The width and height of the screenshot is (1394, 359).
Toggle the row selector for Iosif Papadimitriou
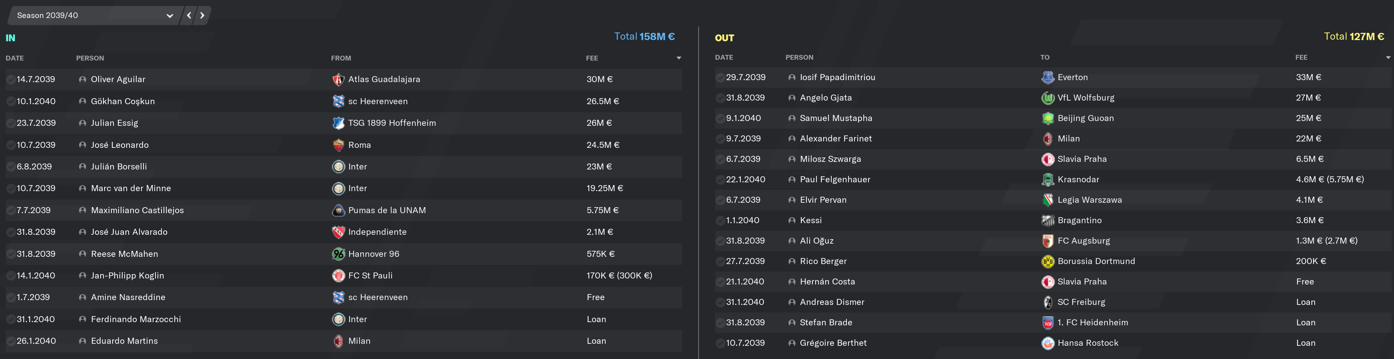click(x=720, y=78)
